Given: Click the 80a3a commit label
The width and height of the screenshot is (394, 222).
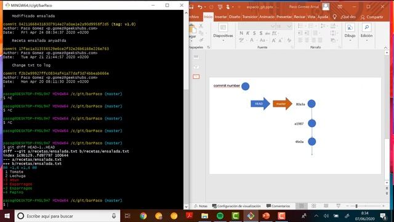Looking at the screenshot, I should (x=300, y=104).
